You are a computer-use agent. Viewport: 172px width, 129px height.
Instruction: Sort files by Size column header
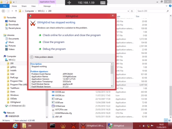141,16
